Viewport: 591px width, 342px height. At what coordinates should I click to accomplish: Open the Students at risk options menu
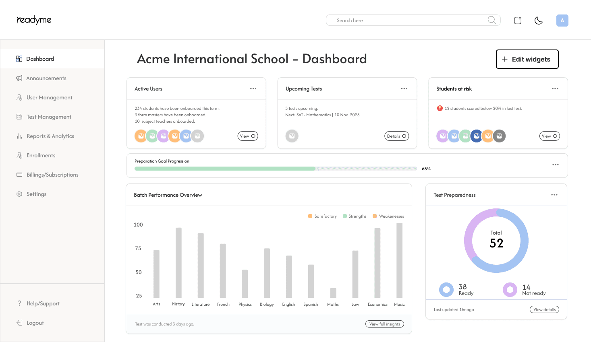555,89
